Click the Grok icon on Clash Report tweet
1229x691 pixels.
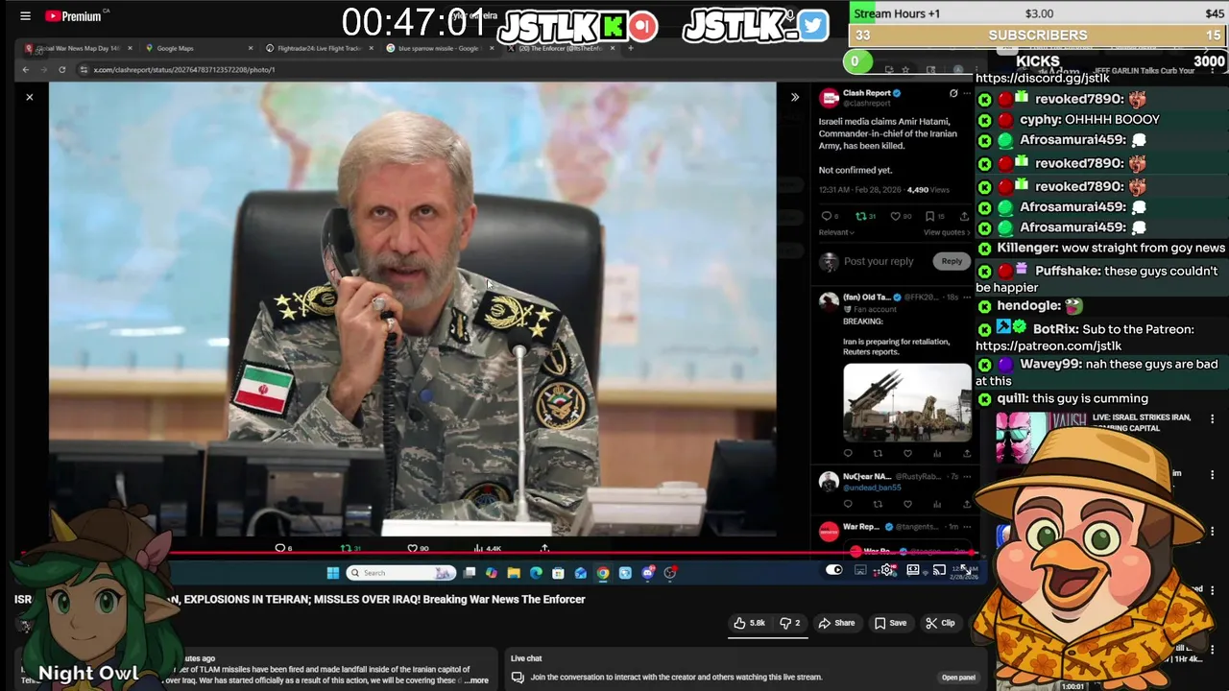(x=953, y=93)
